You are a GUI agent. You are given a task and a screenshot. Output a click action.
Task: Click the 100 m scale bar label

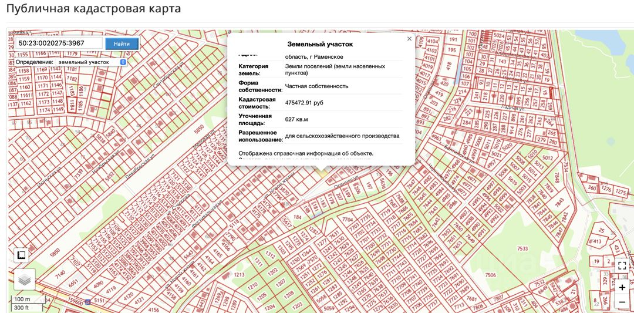click(23, 299)
